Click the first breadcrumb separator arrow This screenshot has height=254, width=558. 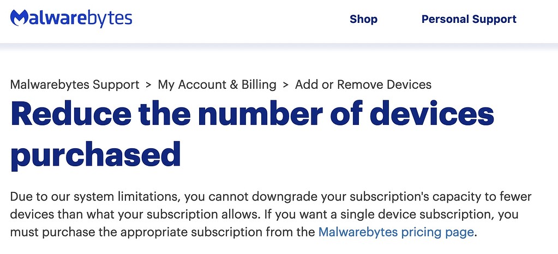[x=148, y=84]
